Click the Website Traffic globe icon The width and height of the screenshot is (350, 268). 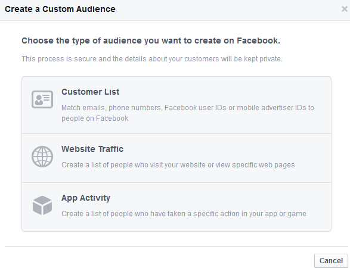[42, 157]
